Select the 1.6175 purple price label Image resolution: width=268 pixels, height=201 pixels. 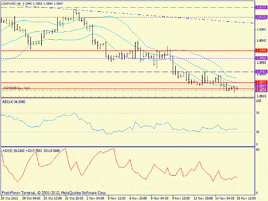click(261, 7)
